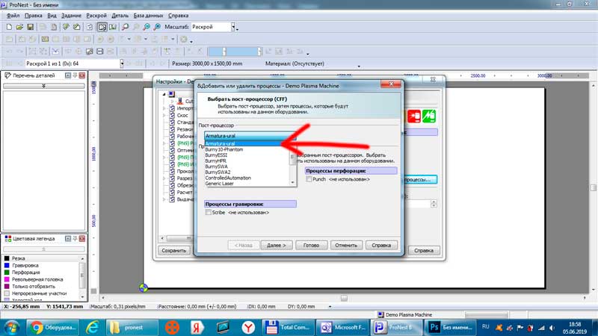Click Справка in the settings dialog

coord(424,251)
